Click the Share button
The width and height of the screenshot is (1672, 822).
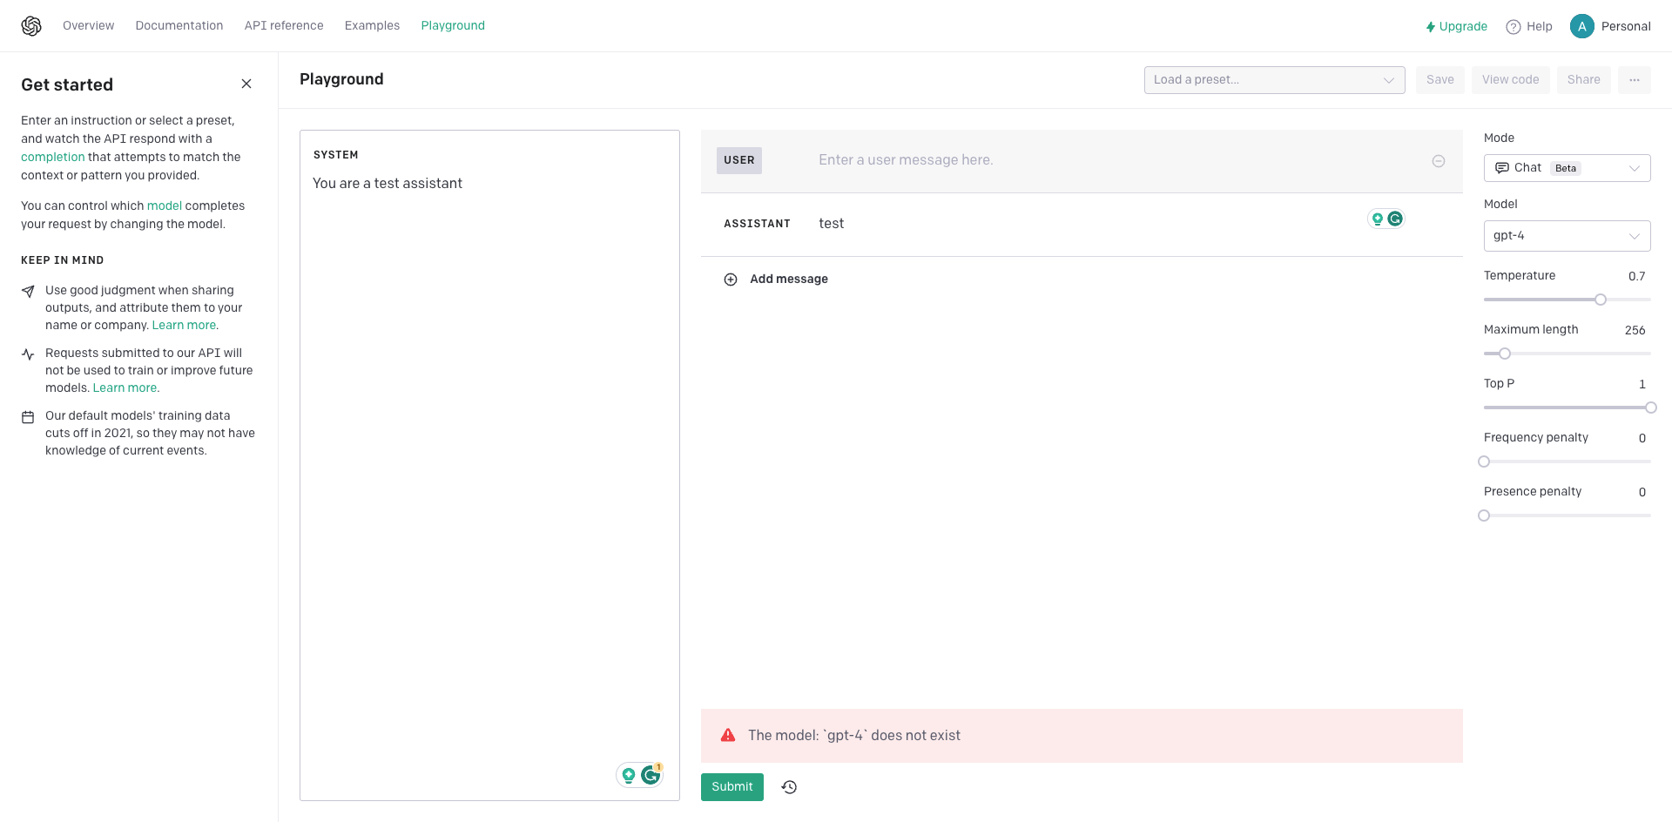point(1584,80)
